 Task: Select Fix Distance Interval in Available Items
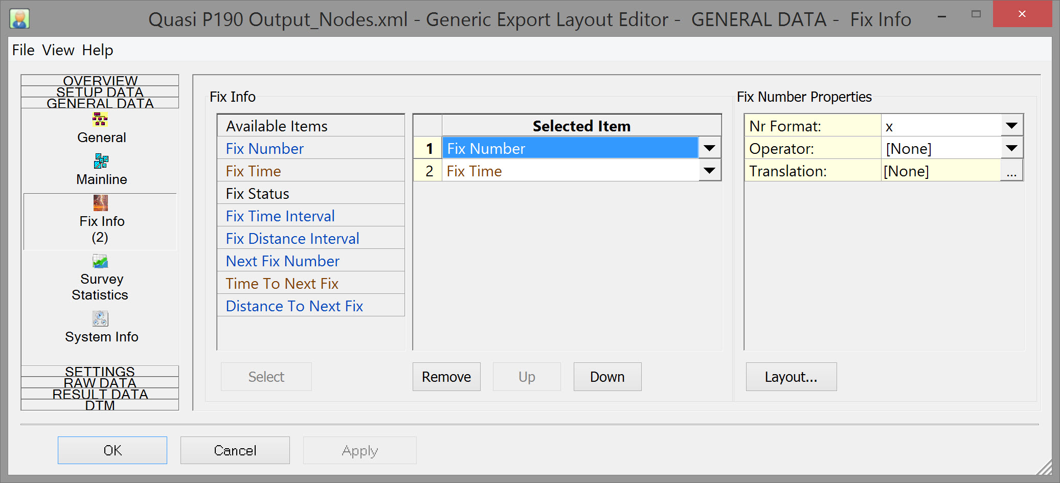(292, 238)
